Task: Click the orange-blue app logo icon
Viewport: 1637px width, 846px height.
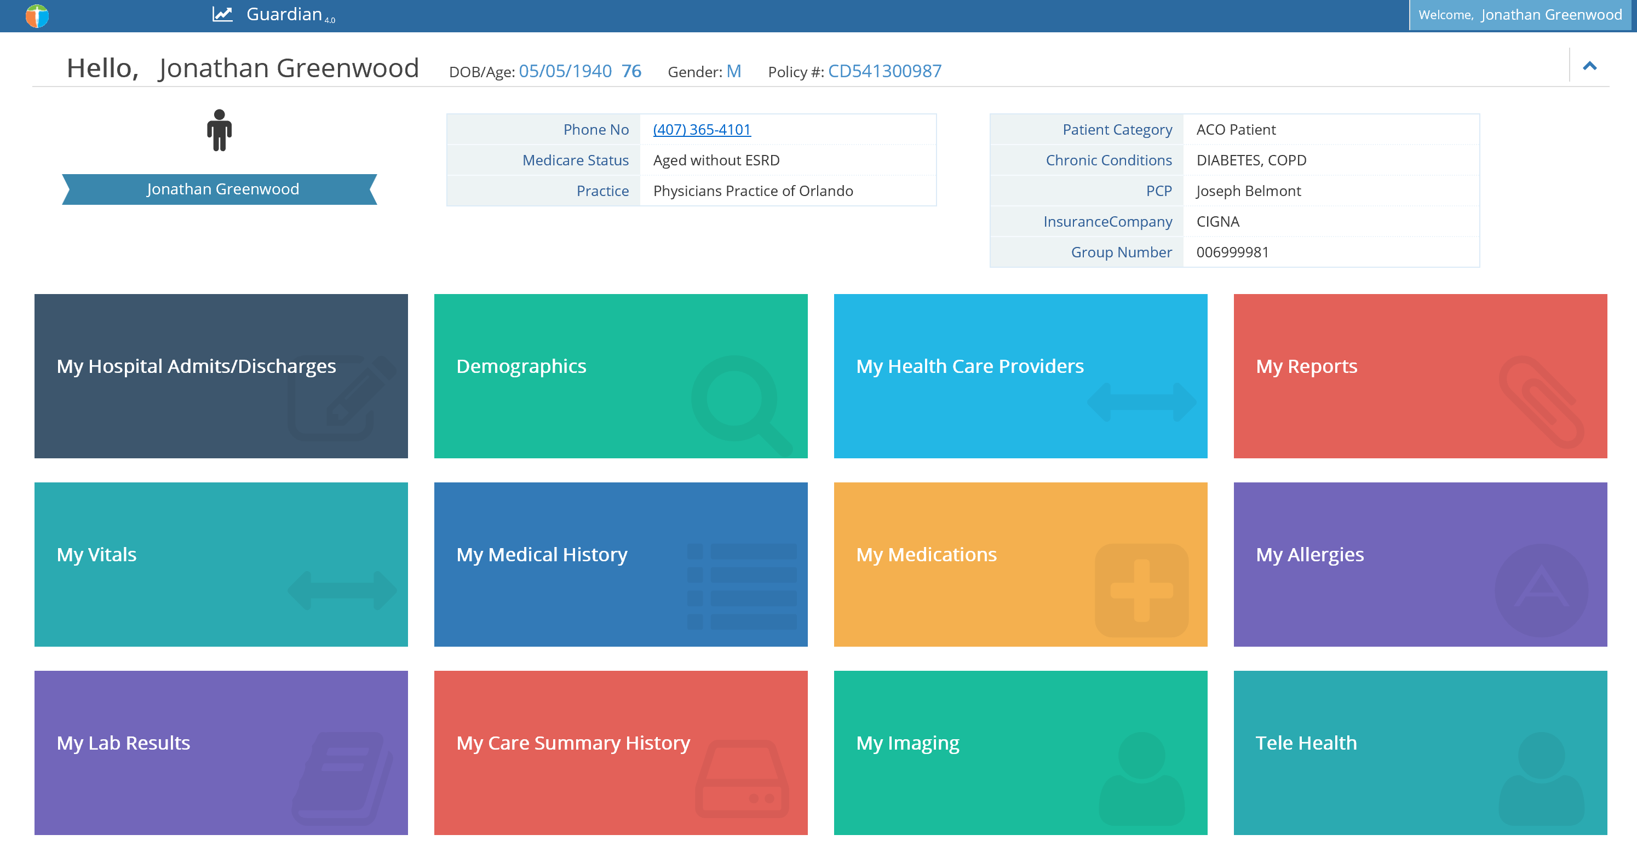Action: (x=37, y=15)
